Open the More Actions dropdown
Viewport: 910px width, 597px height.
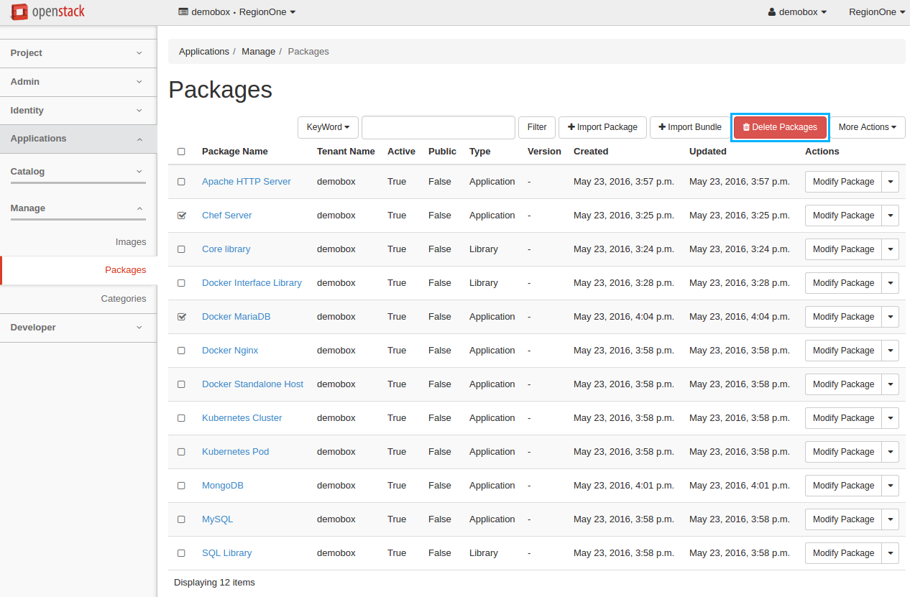(x=868, y=127)
